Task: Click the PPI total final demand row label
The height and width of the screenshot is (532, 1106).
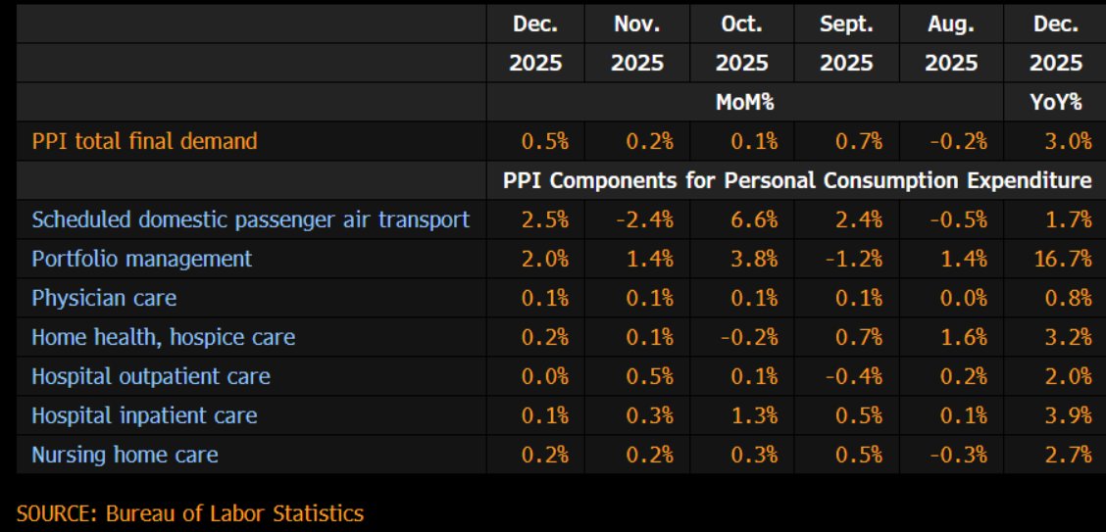Action: 144,141
